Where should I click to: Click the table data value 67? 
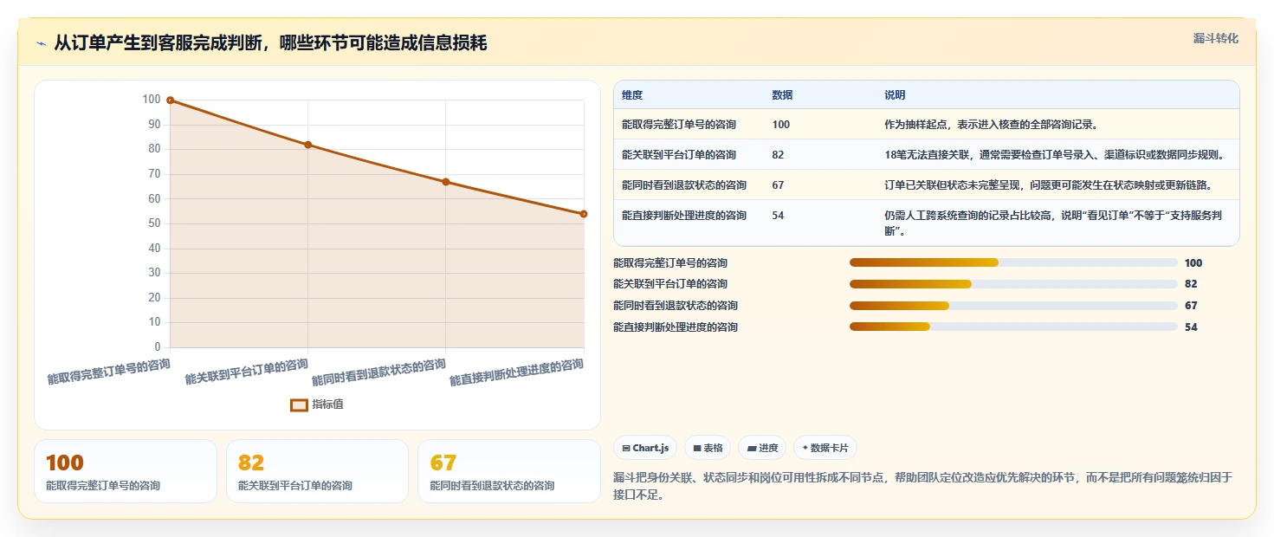pyautogui.click(x=778, y=185)
